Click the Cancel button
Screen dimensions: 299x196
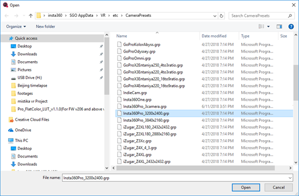tap(278, 187)
